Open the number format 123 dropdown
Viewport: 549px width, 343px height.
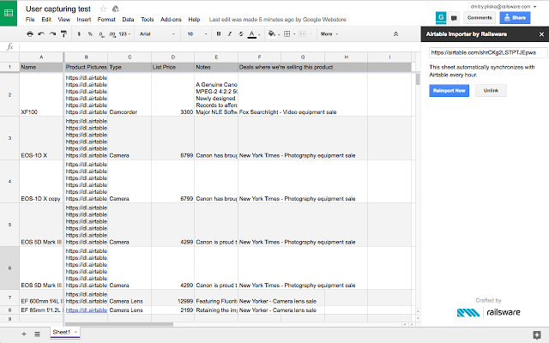point(124,34)
